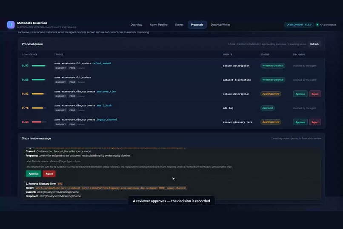The width and height of the screenshot is (343, 229).
Task: Click the 'add tag' update cell
Action: click(x=228, y=108)
